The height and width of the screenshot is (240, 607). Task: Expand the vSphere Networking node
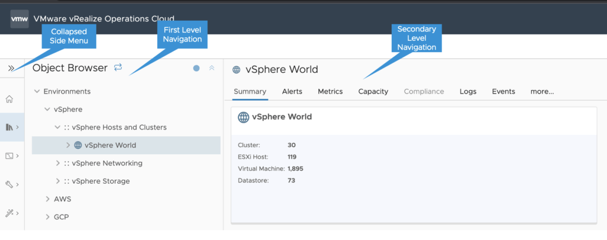pyautogui.click(x=57, y=163)
